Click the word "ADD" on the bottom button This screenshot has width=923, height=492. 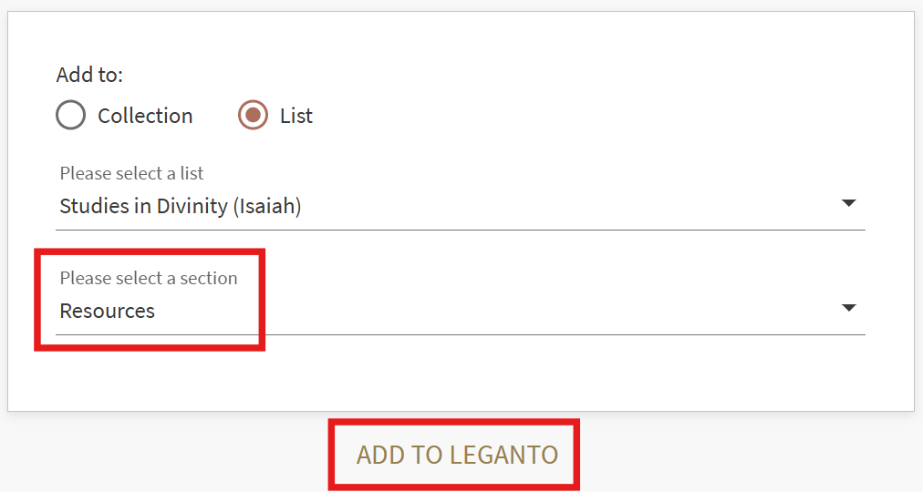click(378, 455)
